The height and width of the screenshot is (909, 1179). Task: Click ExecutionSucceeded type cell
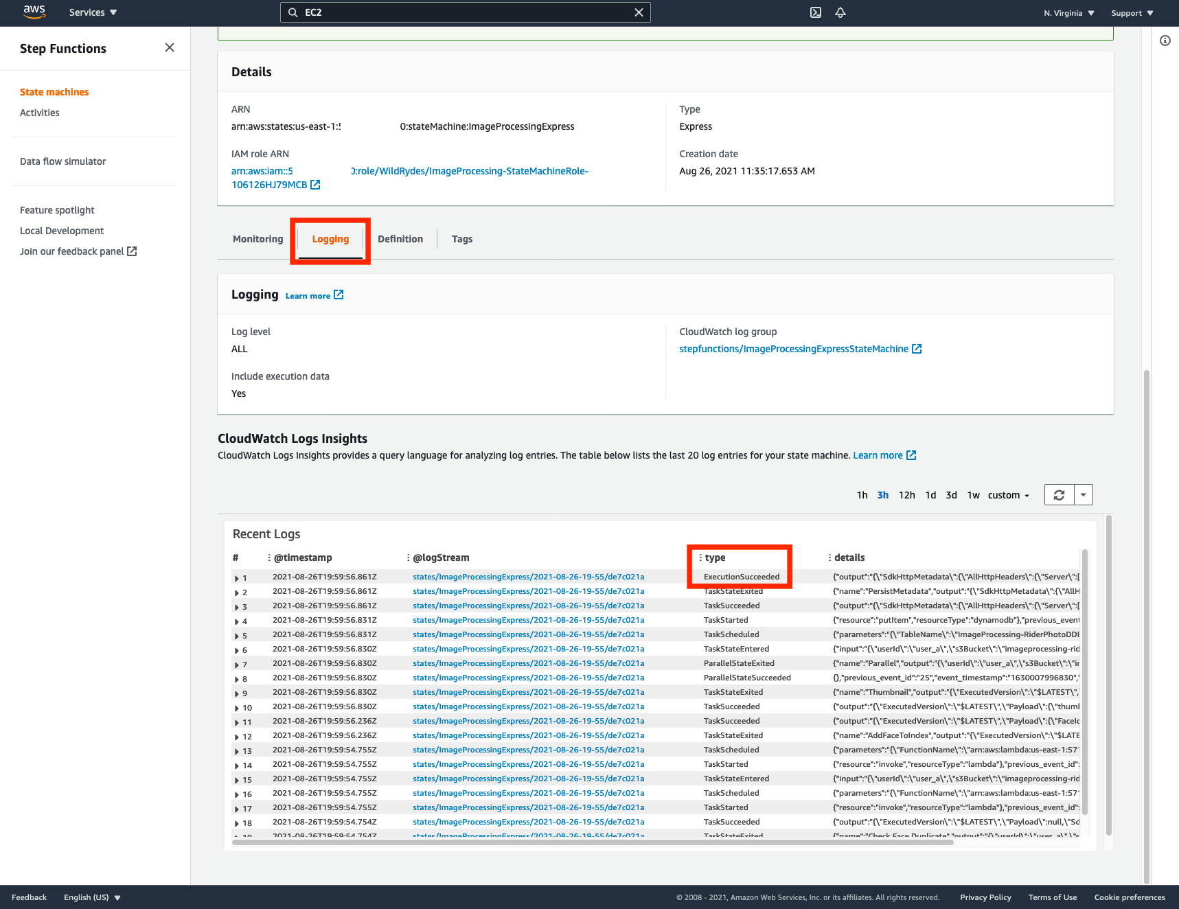(742, 577)
